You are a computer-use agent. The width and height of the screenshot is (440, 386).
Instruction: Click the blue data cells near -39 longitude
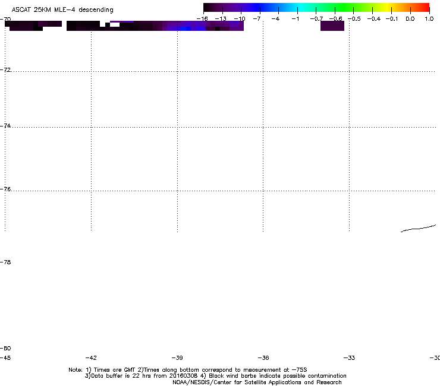click(x=187, y=28)
